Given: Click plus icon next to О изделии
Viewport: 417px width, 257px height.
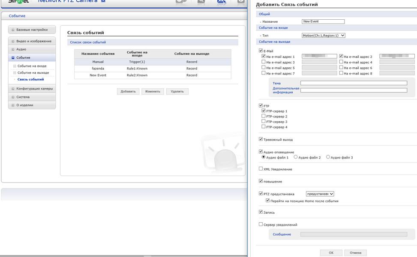Looking at the screenshot, I should tap(13, 105).
